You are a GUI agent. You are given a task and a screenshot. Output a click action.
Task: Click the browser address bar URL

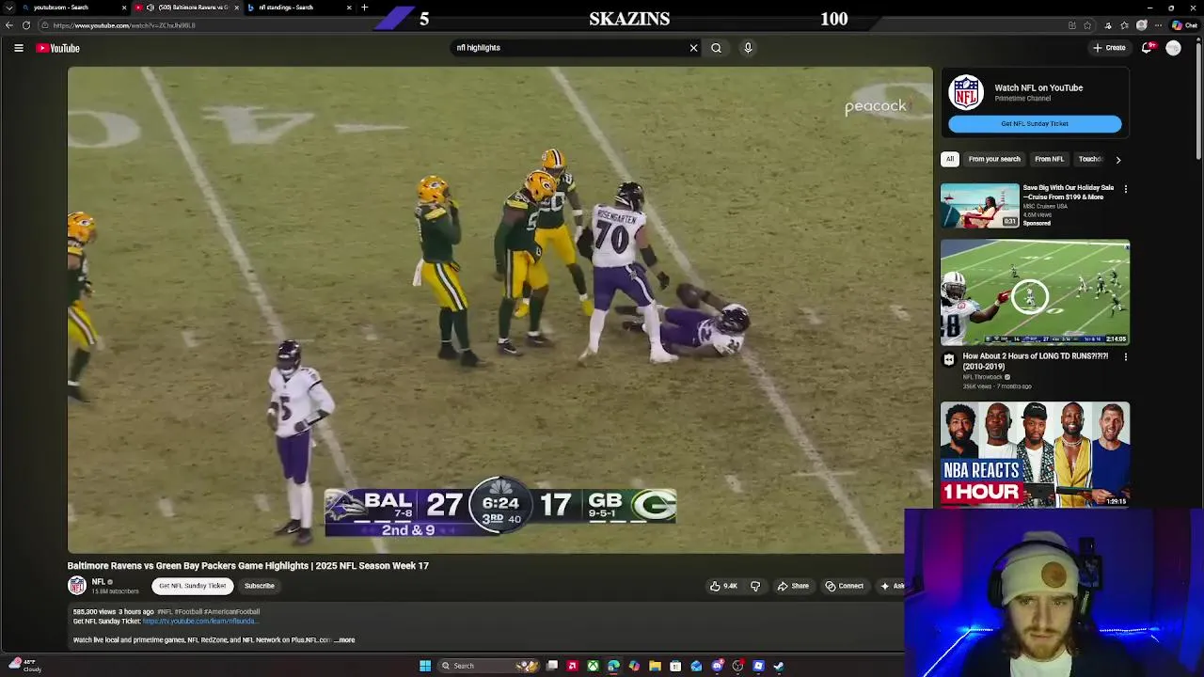point(124,25)
